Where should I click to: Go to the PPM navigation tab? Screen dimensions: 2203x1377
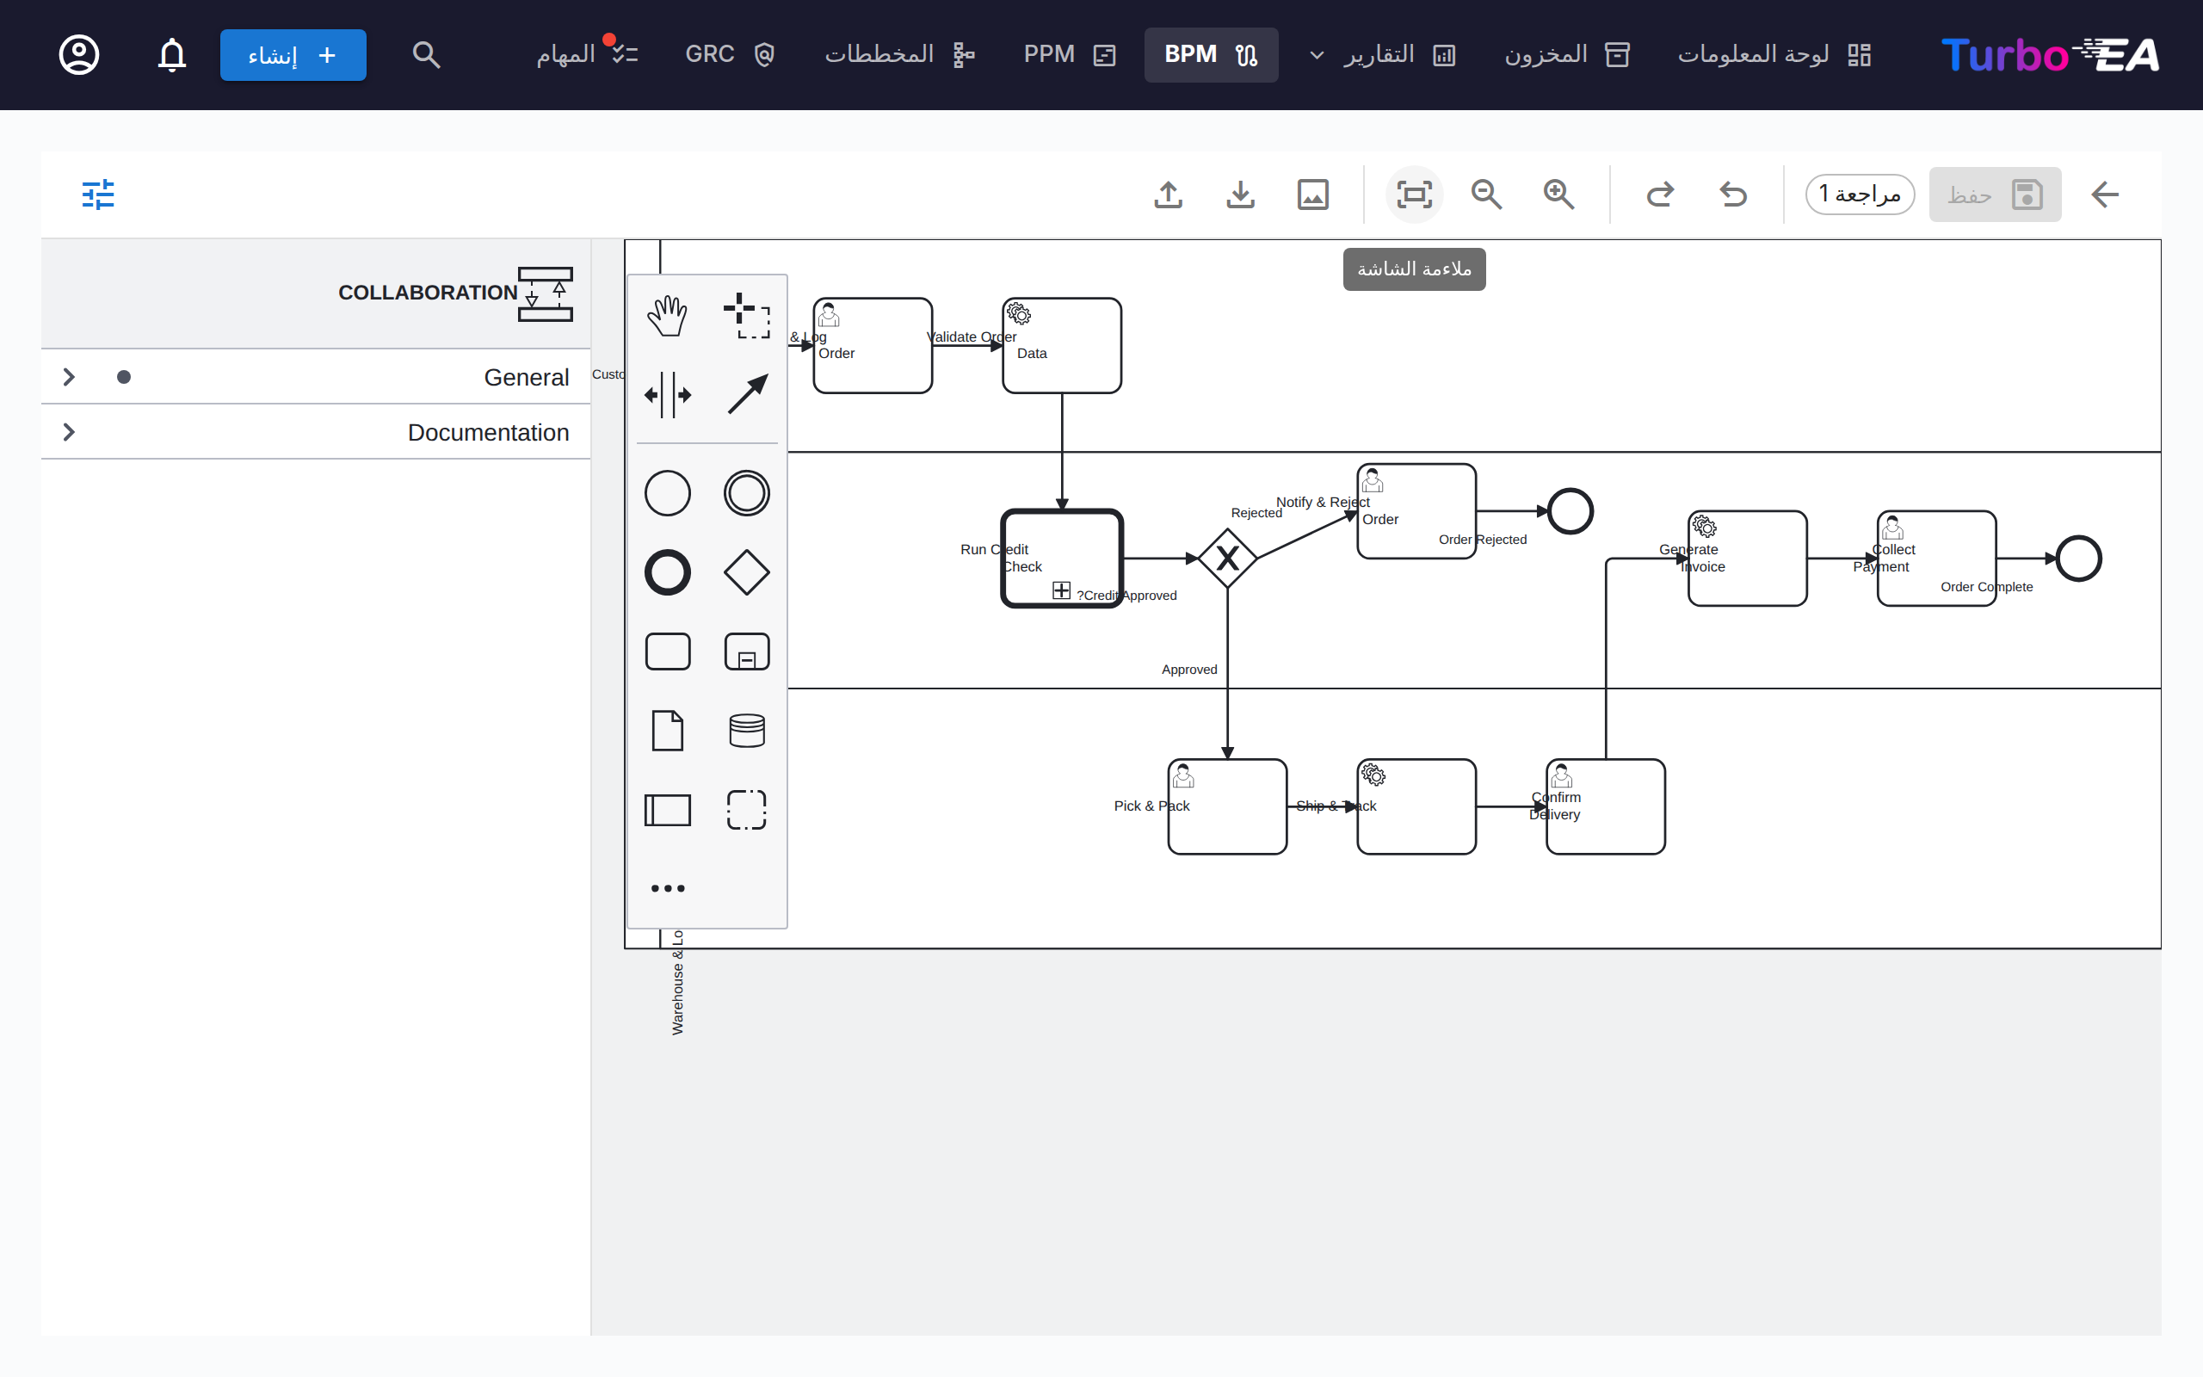click(x=1069, y=54)
